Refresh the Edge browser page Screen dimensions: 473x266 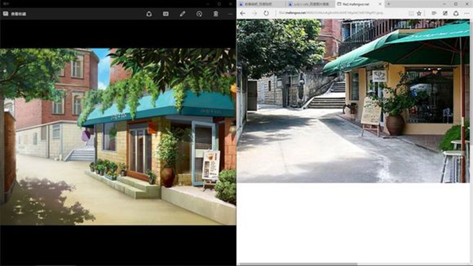pyautogui.click(x=266, y=13)
